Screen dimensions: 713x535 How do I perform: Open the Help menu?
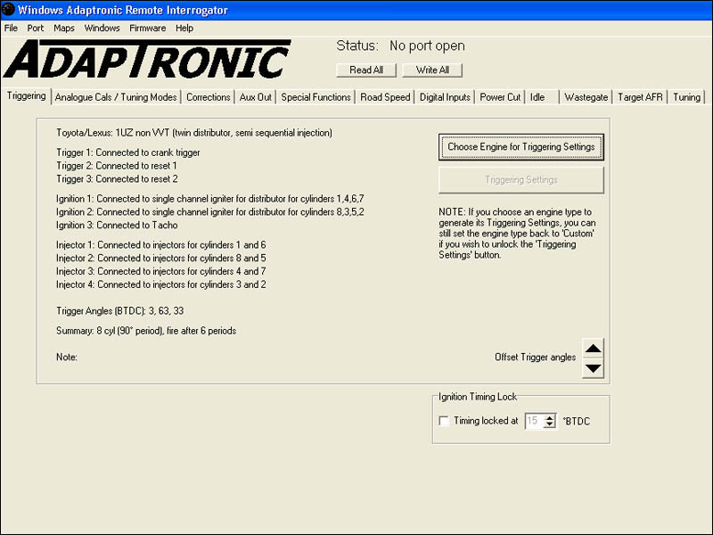click(x=184, y=29)
